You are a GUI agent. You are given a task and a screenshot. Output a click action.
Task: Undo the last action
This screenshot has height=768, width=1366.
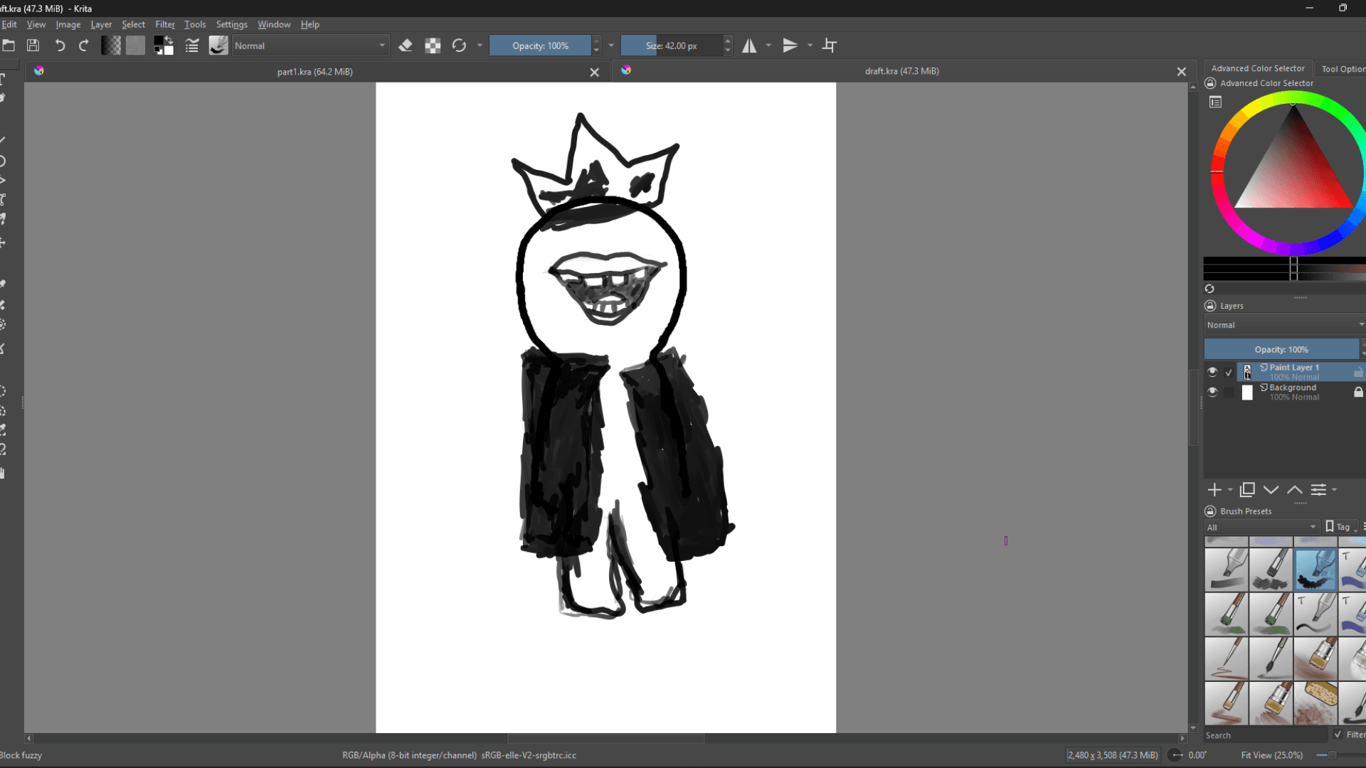click(60, 46)
